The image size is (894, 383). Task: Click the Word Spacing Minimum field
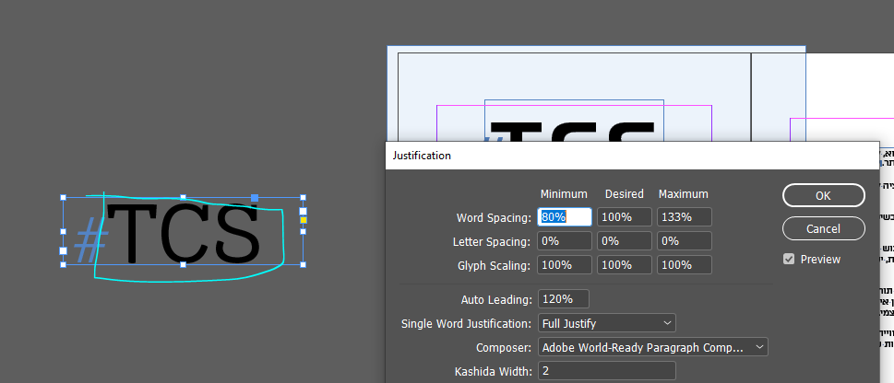click(565, 217)
